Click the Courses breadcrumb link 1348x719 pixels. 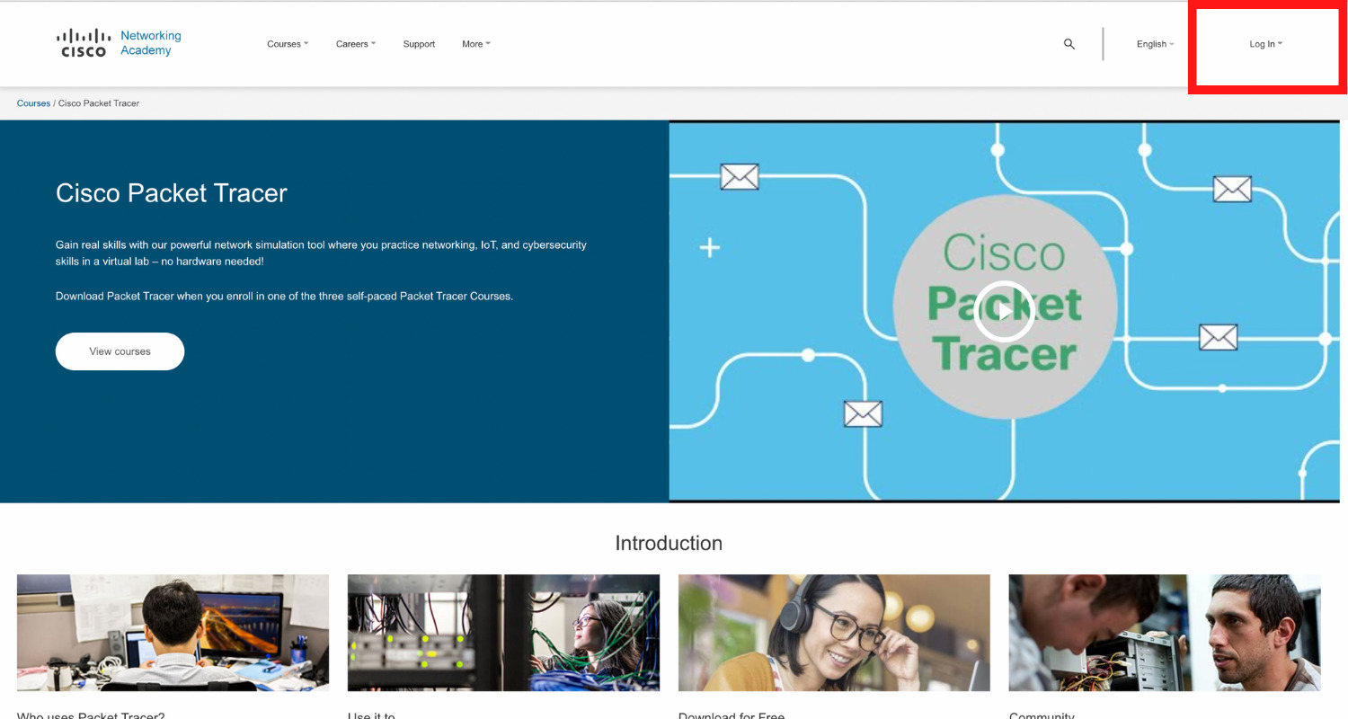pyautogui.click(x=33, y=103)
